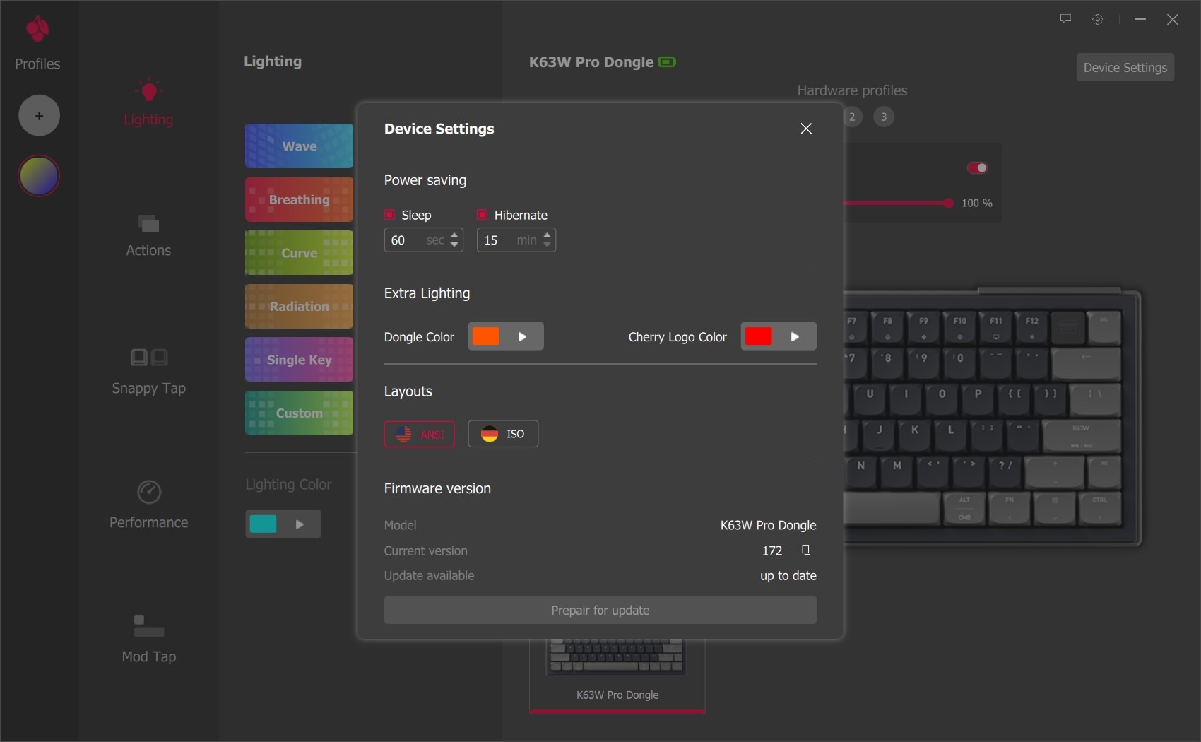Decrease the Sleep seconds value

coord(454,245)
